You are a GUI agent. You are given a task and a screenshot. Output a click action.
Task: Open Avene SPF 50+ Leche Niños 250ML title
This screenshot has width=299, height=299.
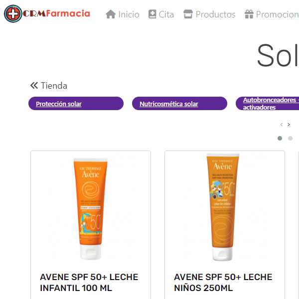(x=223, y=283)
